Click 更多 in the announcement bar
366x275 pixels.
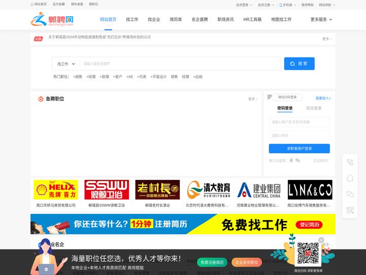click(327, 39)
